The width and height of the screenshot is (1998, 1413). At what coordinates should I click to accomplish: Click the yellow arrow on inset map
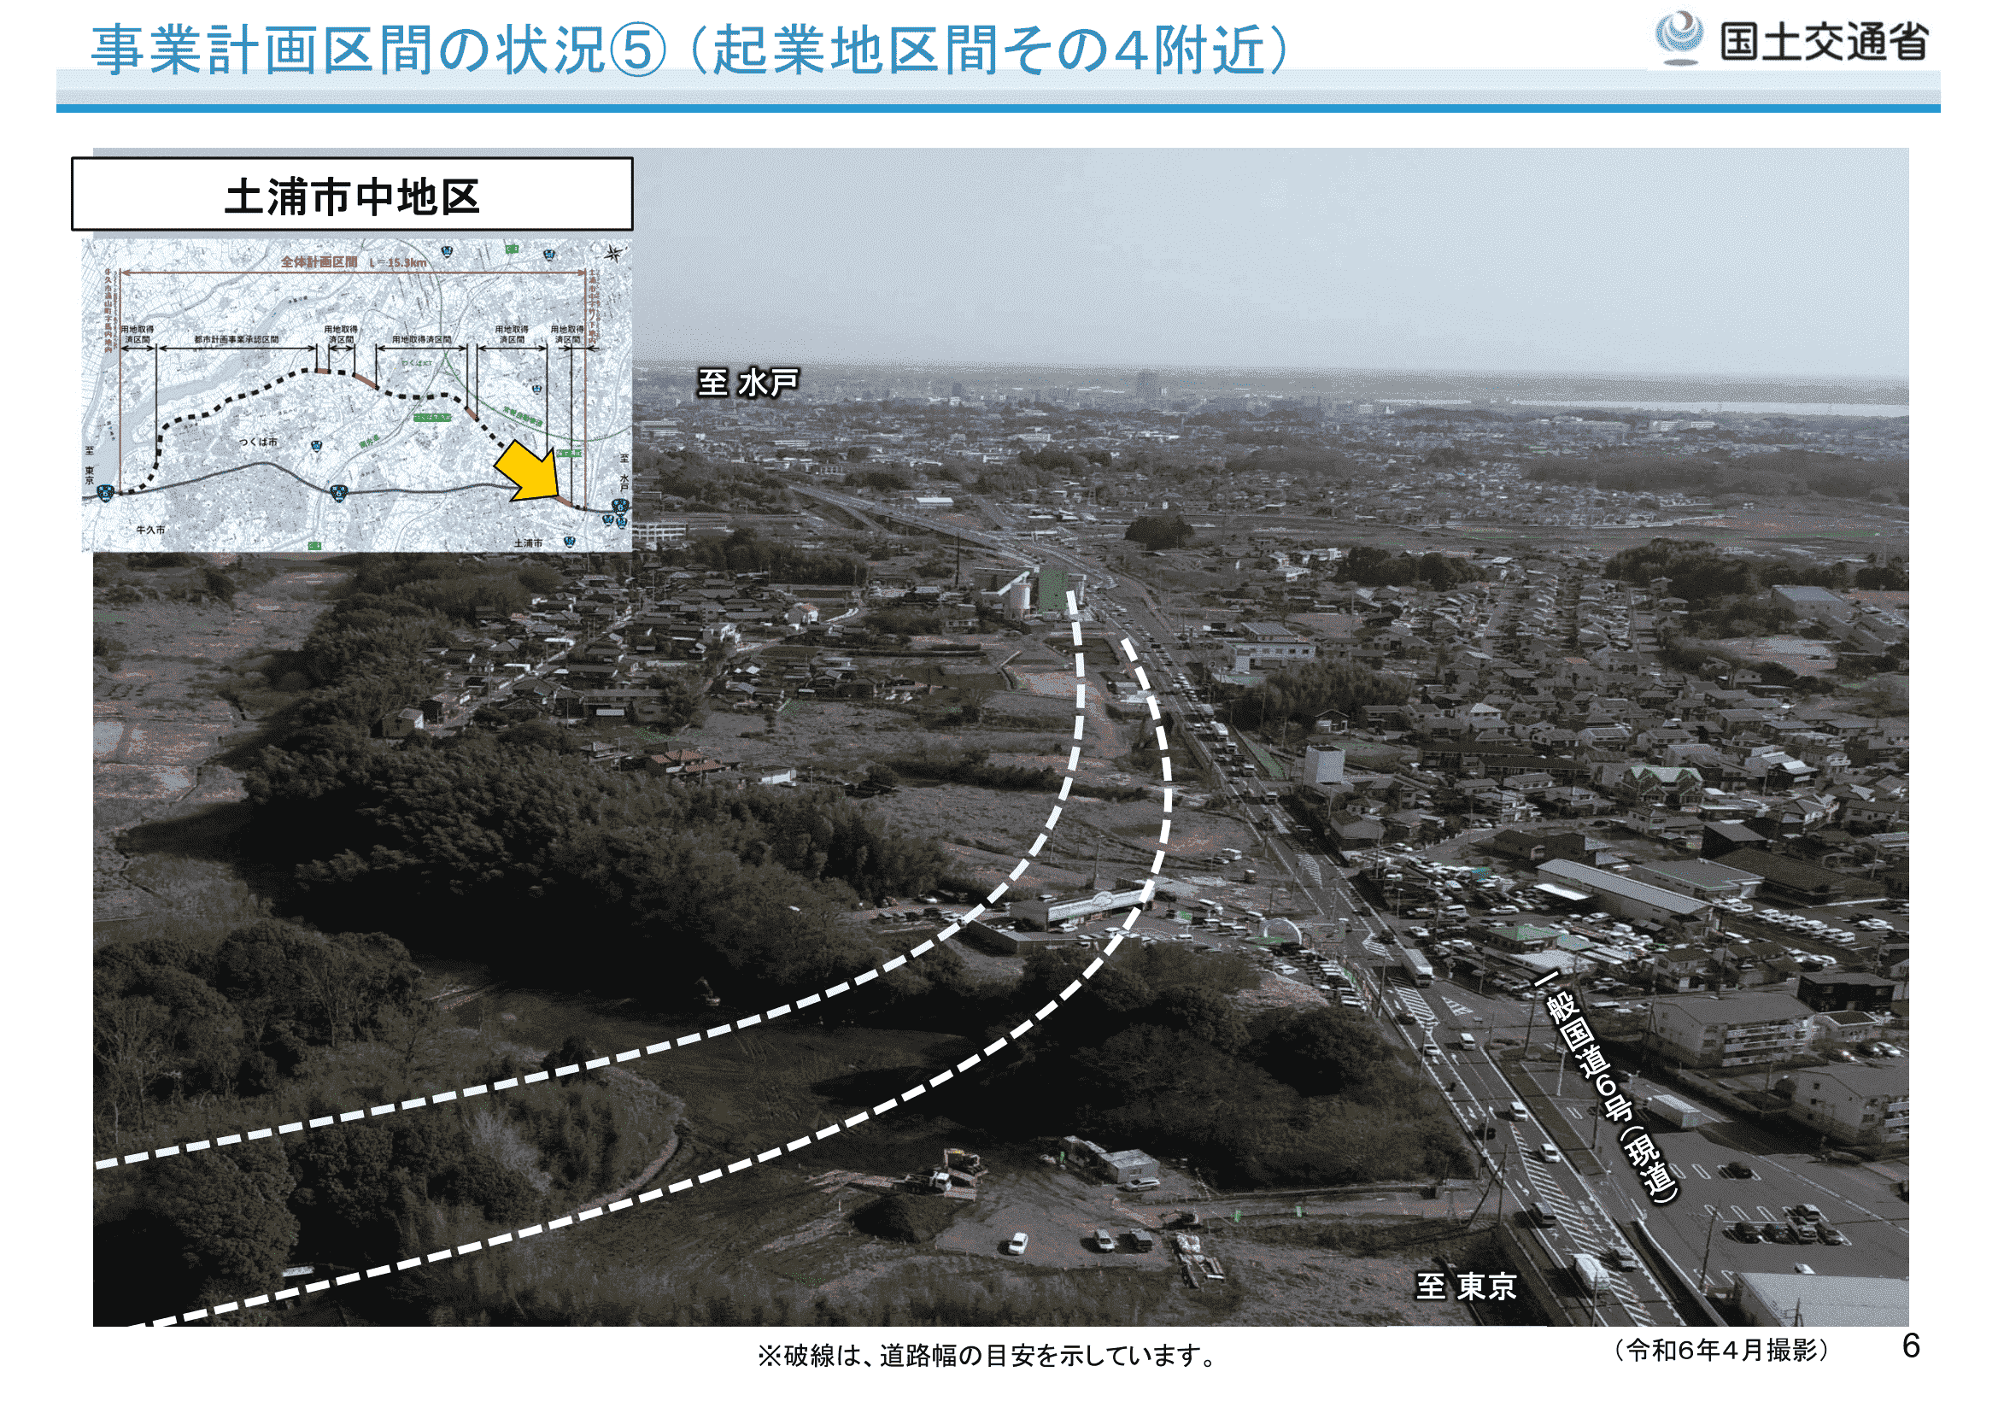point(530,470)
